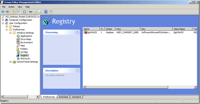Sort list by Typ column header
Image resolution: width=200 pixels, height=104 pixels.
(x=195, y=29)
